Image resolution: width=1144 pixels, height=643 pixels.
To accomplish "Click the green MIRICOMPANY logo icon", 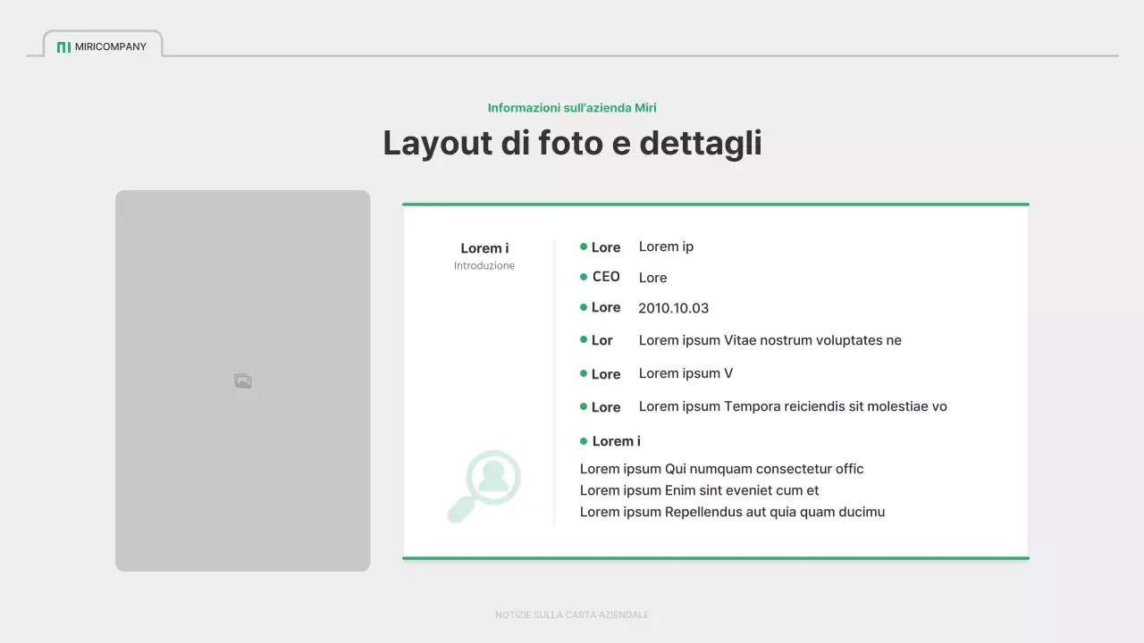I will 63,46.
